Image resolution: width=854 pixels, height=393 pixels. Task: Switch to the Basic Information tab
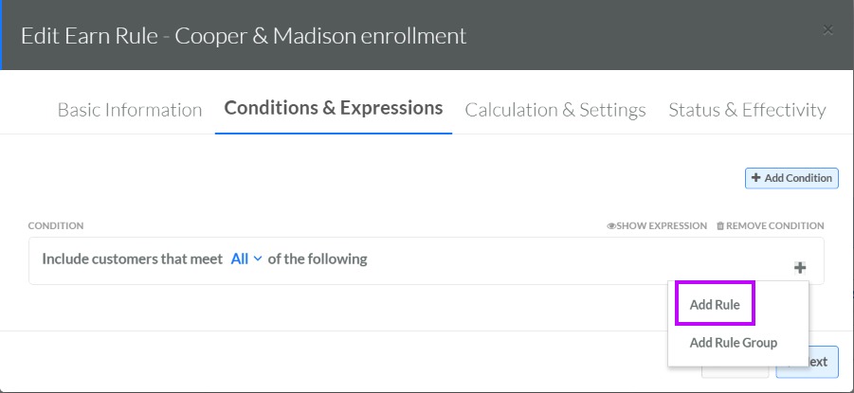130,110
